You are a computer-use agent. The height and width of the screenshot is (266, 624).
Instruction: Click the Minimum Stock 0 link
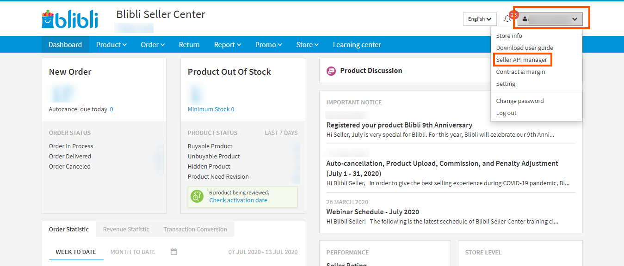(x=211, y=109)
